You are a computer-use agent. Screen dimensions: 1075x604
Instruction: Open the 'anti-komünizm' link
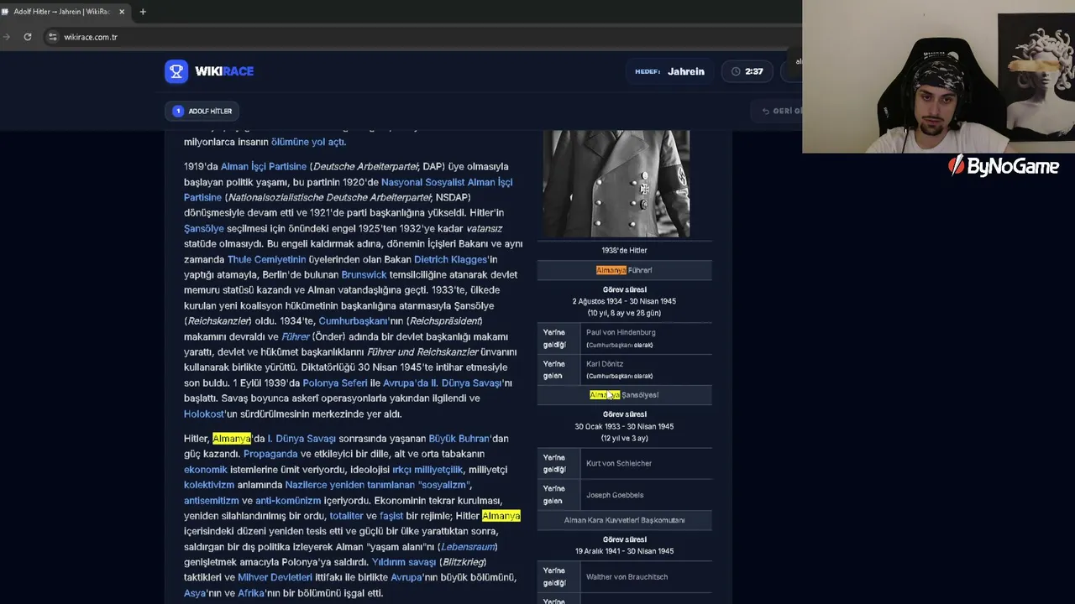tap(288, 500)
